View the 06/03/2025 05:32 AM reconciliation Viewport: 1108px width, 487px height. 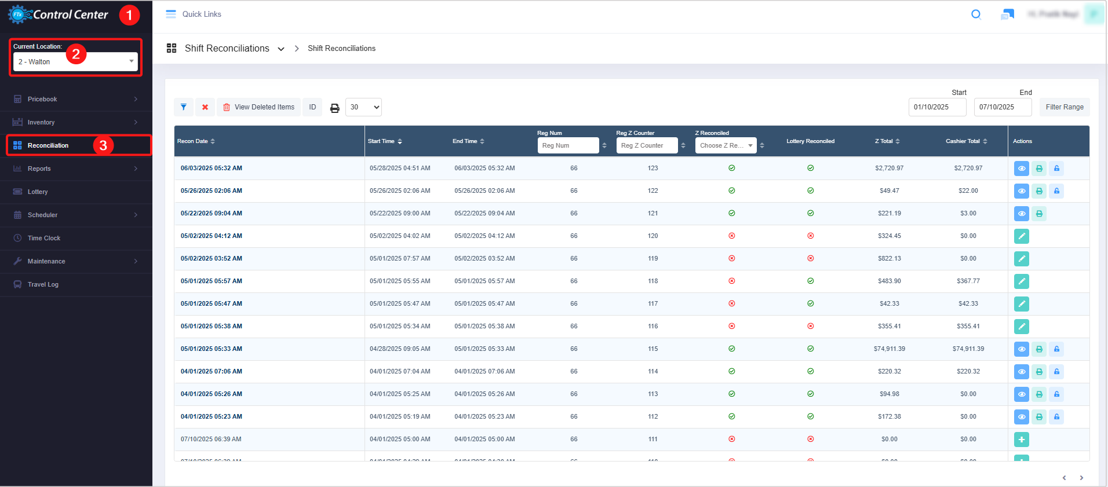point(1021,169)
